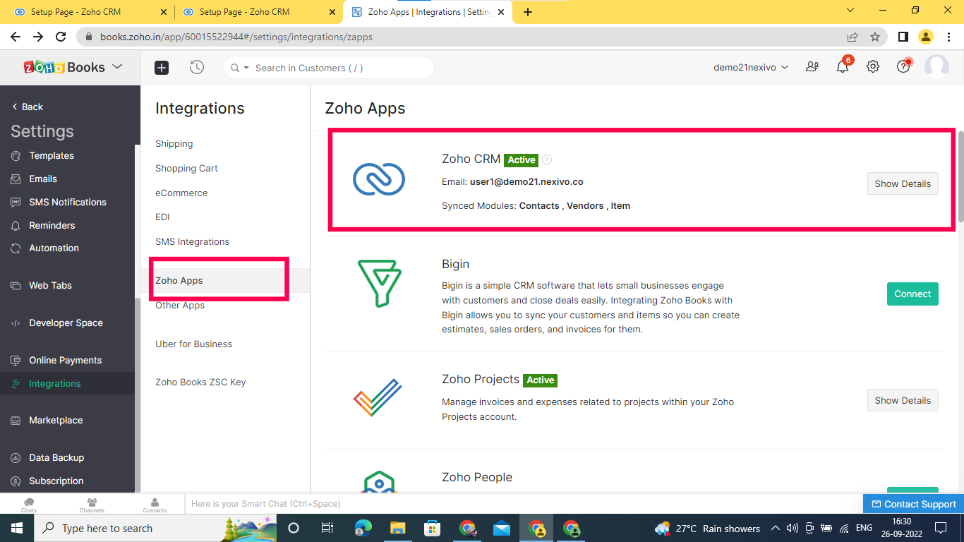Click the Zoho Books logo
Screen dimensions: 964x542
[64, 67]
